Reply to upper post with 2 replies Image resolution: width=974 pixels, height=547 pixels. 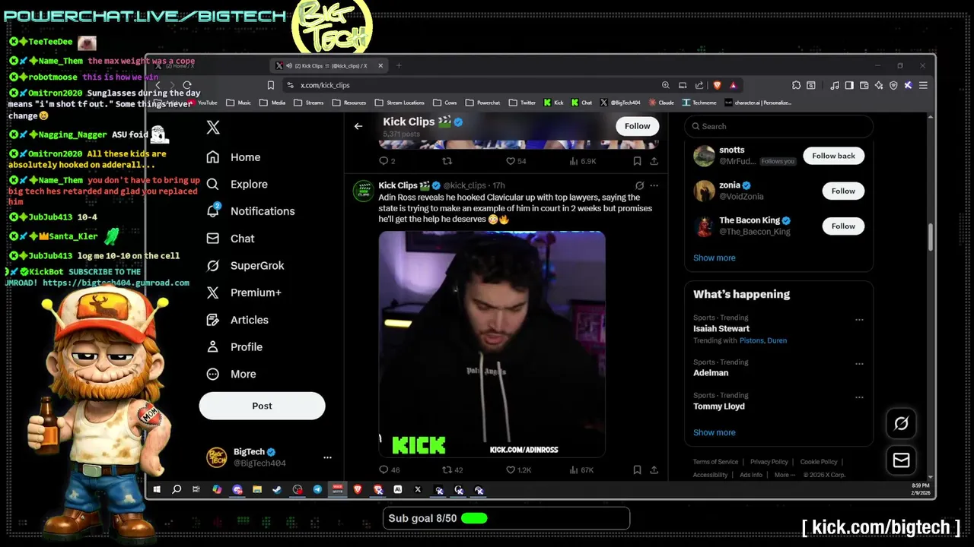(x=387, y=161)
